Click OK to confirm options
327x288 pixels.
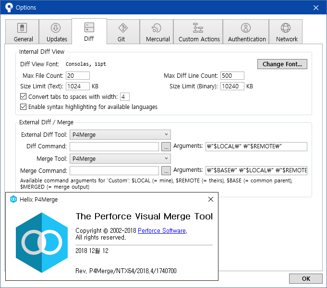pyautogui.click(x=306, y=278)
